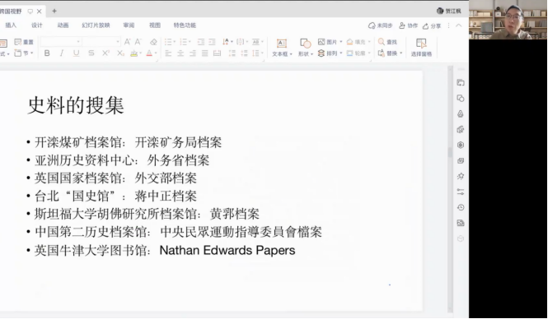Collapse the ribbon with the chevron
Screen dimensions: 548x319
[x=458, y=25]
